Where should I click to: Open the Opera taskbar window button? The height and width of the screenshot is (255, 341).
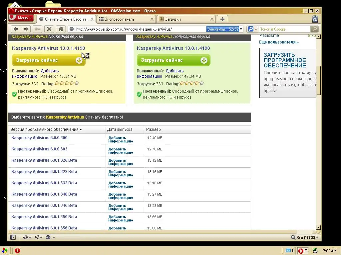coord(303,251)
